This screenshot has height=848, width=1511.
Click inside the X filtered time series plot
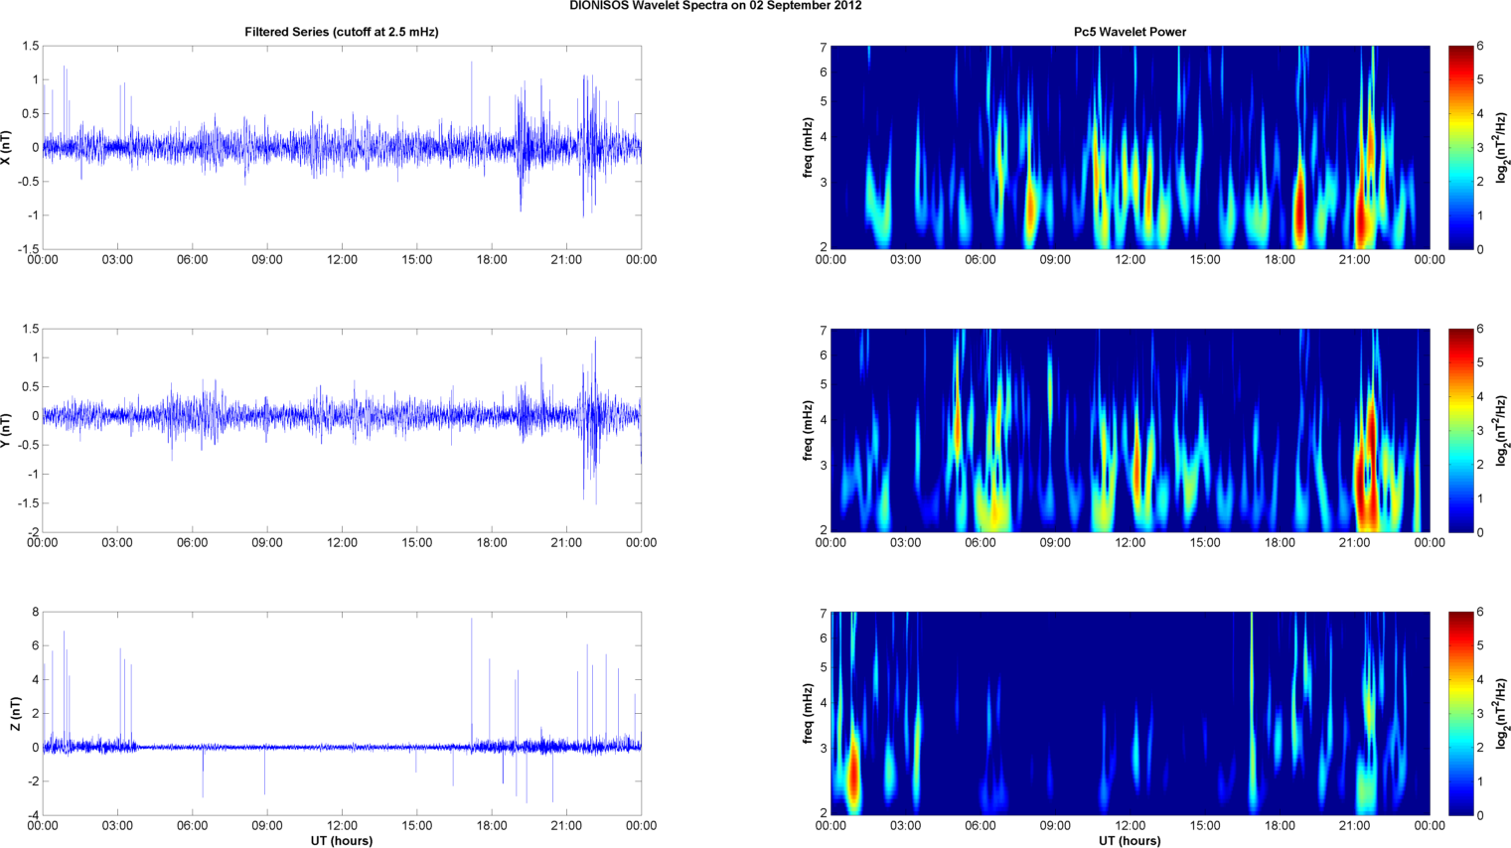pyautogui.click(x=342, y=147)
